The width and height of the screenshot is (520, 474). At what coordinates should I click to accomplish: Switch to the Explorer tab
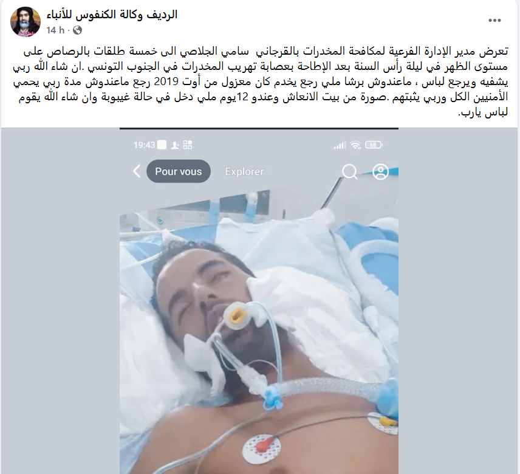tap(244, 171)
